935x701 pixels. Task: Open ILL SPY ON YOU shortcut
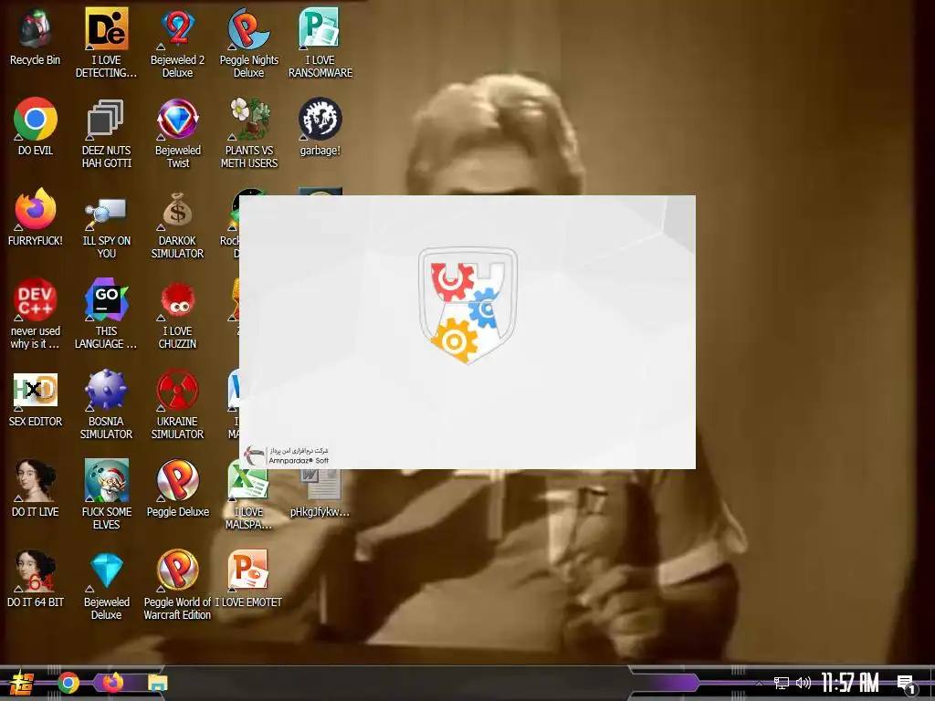point(106,212)
